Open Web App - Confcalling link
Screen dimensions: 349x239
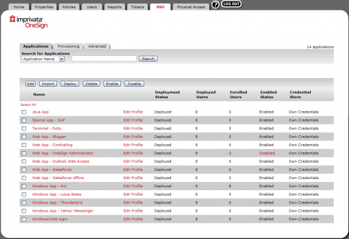tap(52, 145)
